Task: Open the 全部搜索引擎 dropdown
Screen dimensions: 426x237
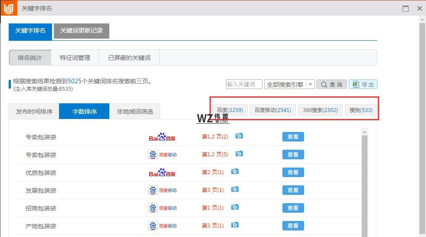Action: 289,85
